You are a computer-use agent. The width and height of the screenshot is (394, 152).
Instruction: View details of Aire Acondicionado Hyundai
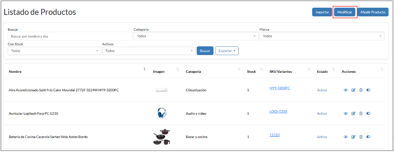tap(346, 90)
